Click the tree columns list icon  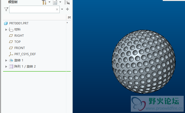pos(55,2)
